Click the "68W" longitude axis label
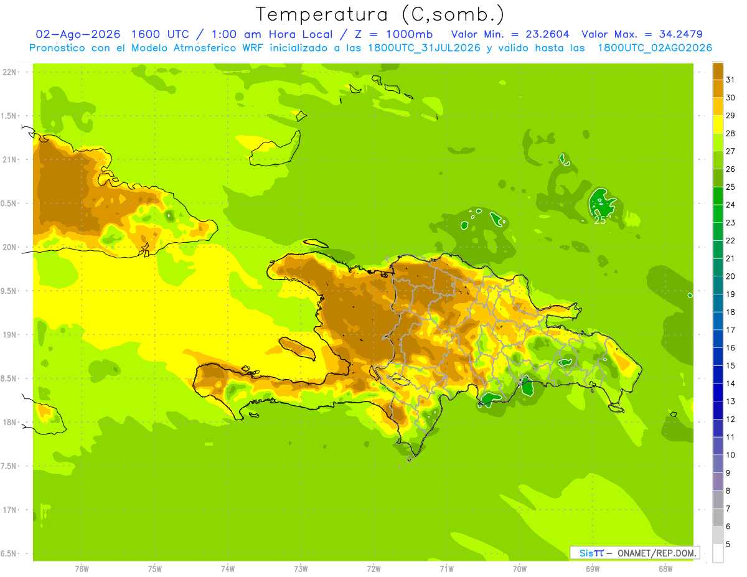Screen dimensions: 747x577 pyautogui.click(x=665, y=568)
